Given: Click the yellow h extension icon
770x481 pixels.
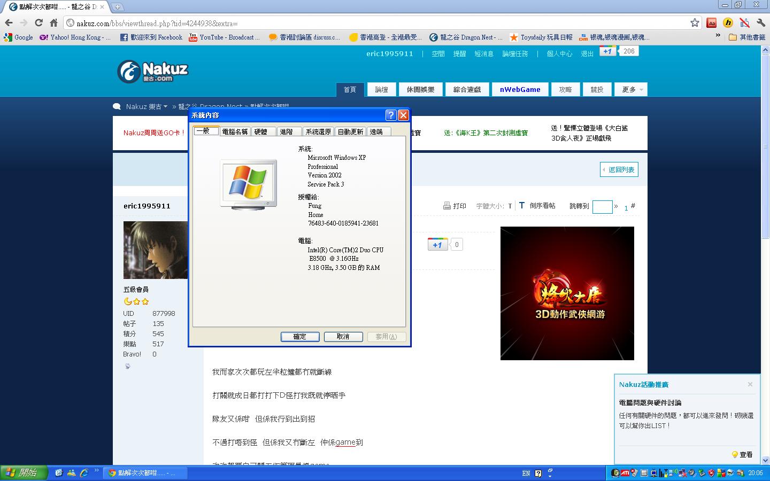Looking at the screenshot, I should coord(728,22).
